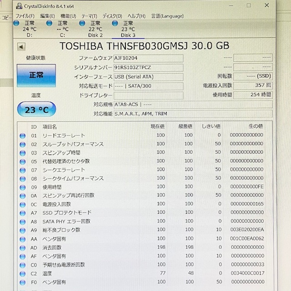Click the 消去回数 attribute name
This screenshot has height=291, width=291.
52,247
